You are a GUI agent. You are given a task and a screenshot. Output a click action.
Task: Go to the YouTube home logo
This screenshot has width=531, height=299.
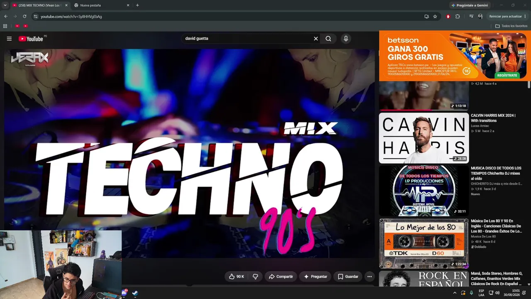(x=31, y=39)
